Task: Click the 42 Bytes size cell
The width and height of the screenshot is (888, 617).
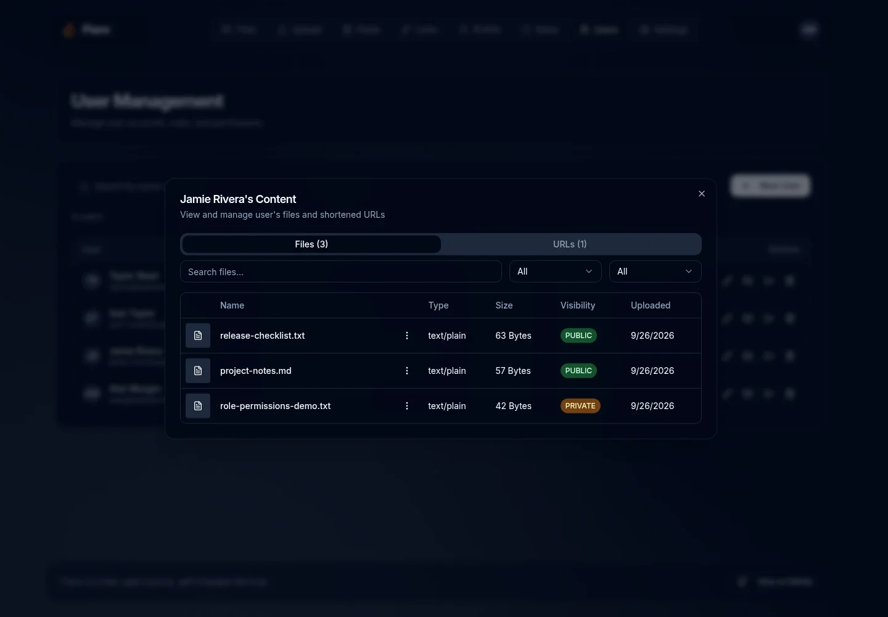Action: point(514,406)
